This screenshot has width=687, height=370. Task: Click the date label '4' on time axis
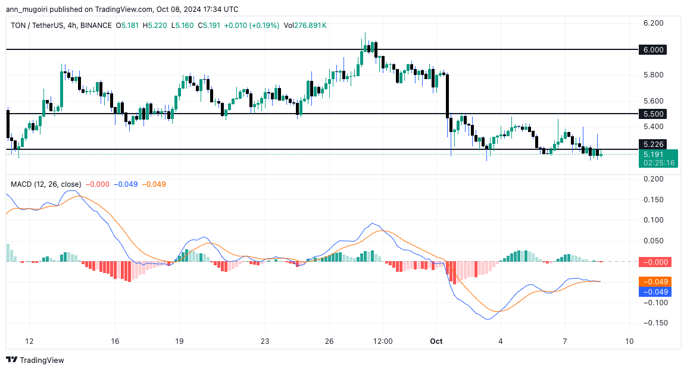500,341
